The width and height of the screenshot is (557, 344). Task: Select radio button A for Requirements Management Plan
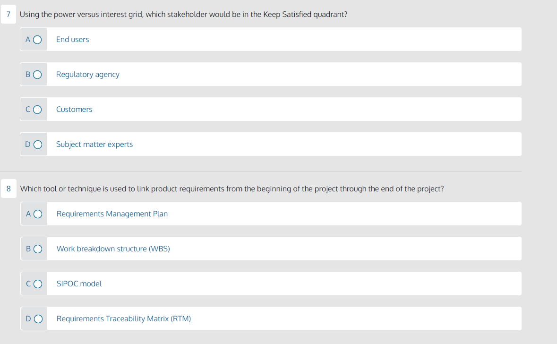point(37,214)
